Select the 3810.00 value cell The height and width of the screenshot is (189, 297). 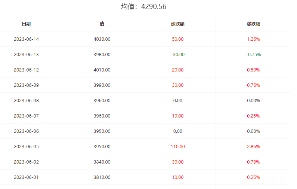[x=102, y=177]
